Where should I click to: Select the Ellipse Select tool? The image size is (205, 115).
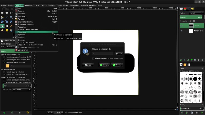[x=7, y=13]
